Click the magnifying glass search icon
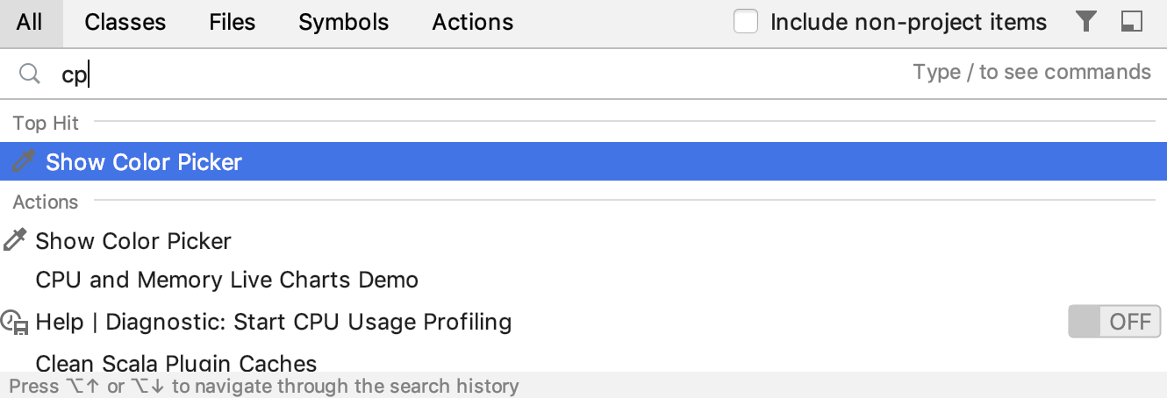Screen dimensions: 1167x398 point(30,75)
